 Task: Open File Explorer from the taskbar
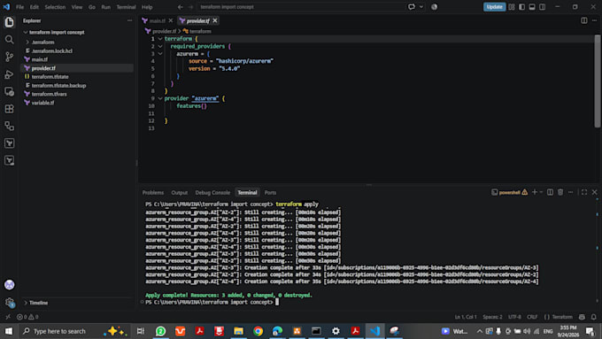[x=238, y=331]
